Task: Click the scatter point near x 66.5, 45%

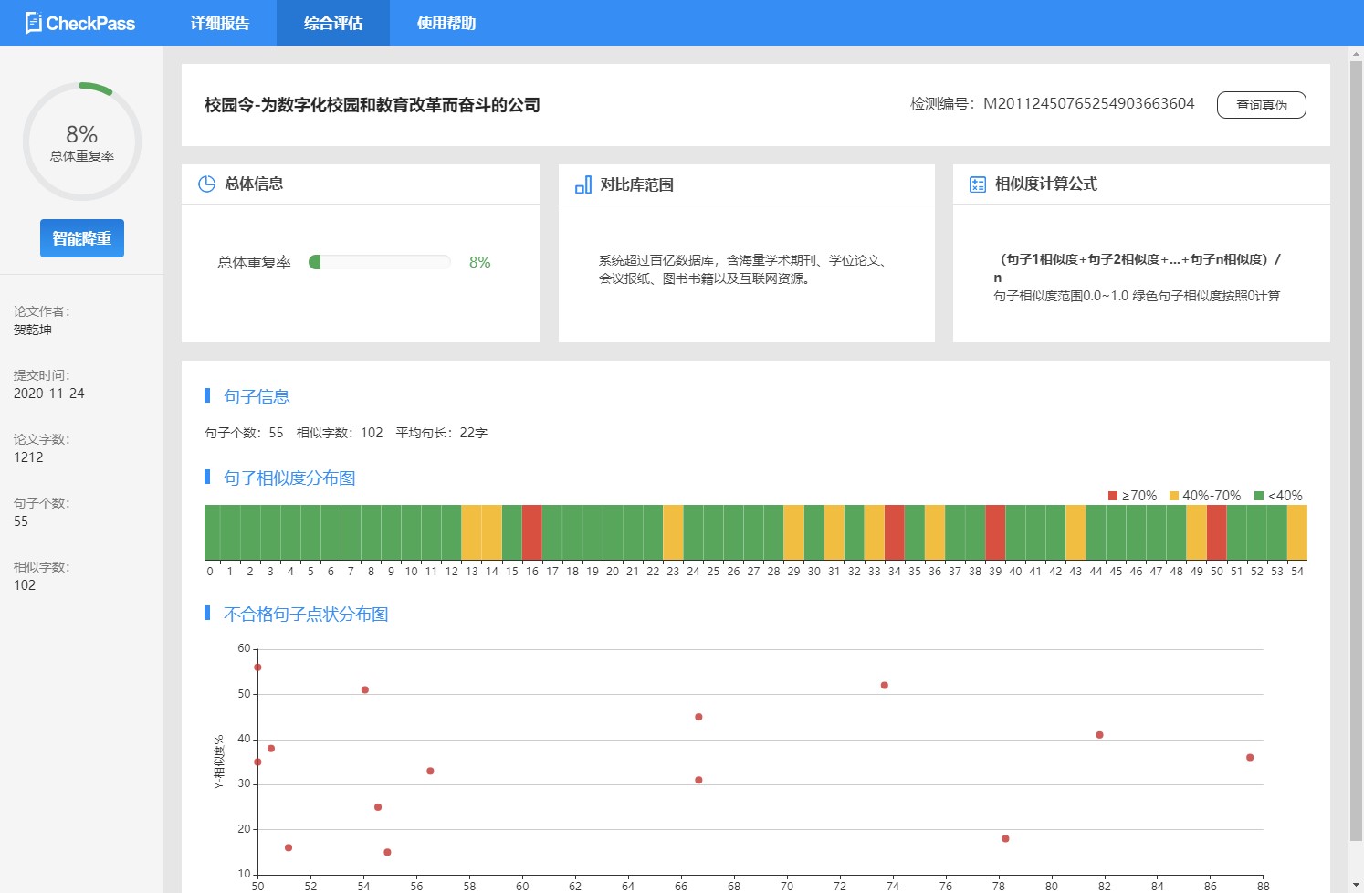Action: 698,718
